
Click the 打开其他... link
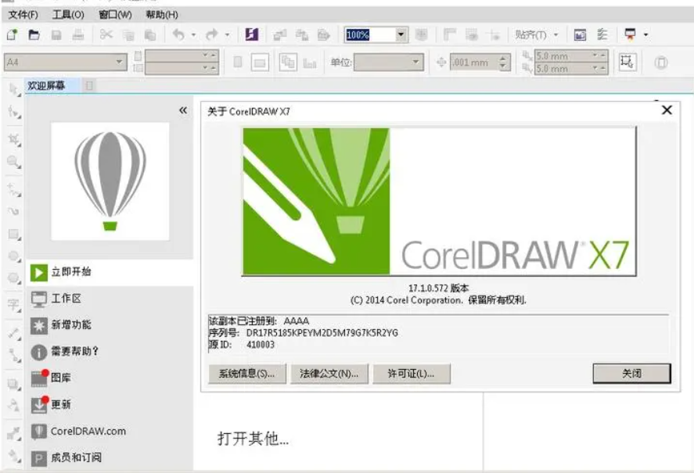click(253, 439)
